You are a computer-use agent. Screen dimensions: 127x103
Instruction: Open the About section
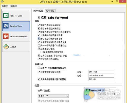(16, 47)
